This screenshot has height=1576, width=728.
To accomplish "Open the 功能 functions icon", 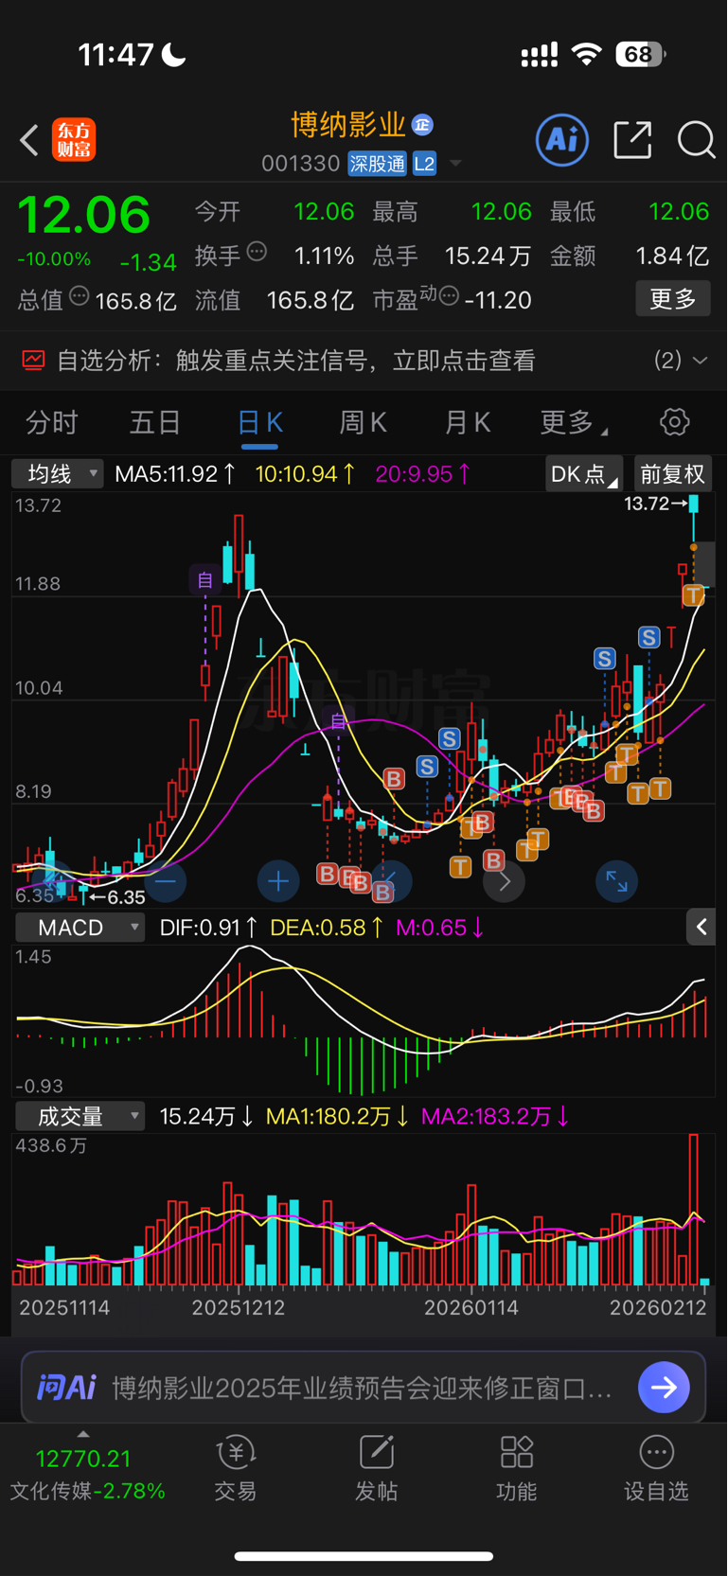I will 517,1468.
